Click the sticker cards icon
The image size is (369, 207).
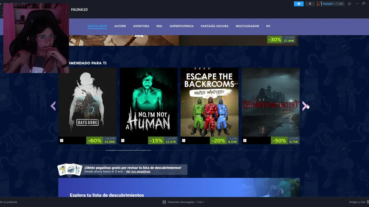(x=70, y=169)
